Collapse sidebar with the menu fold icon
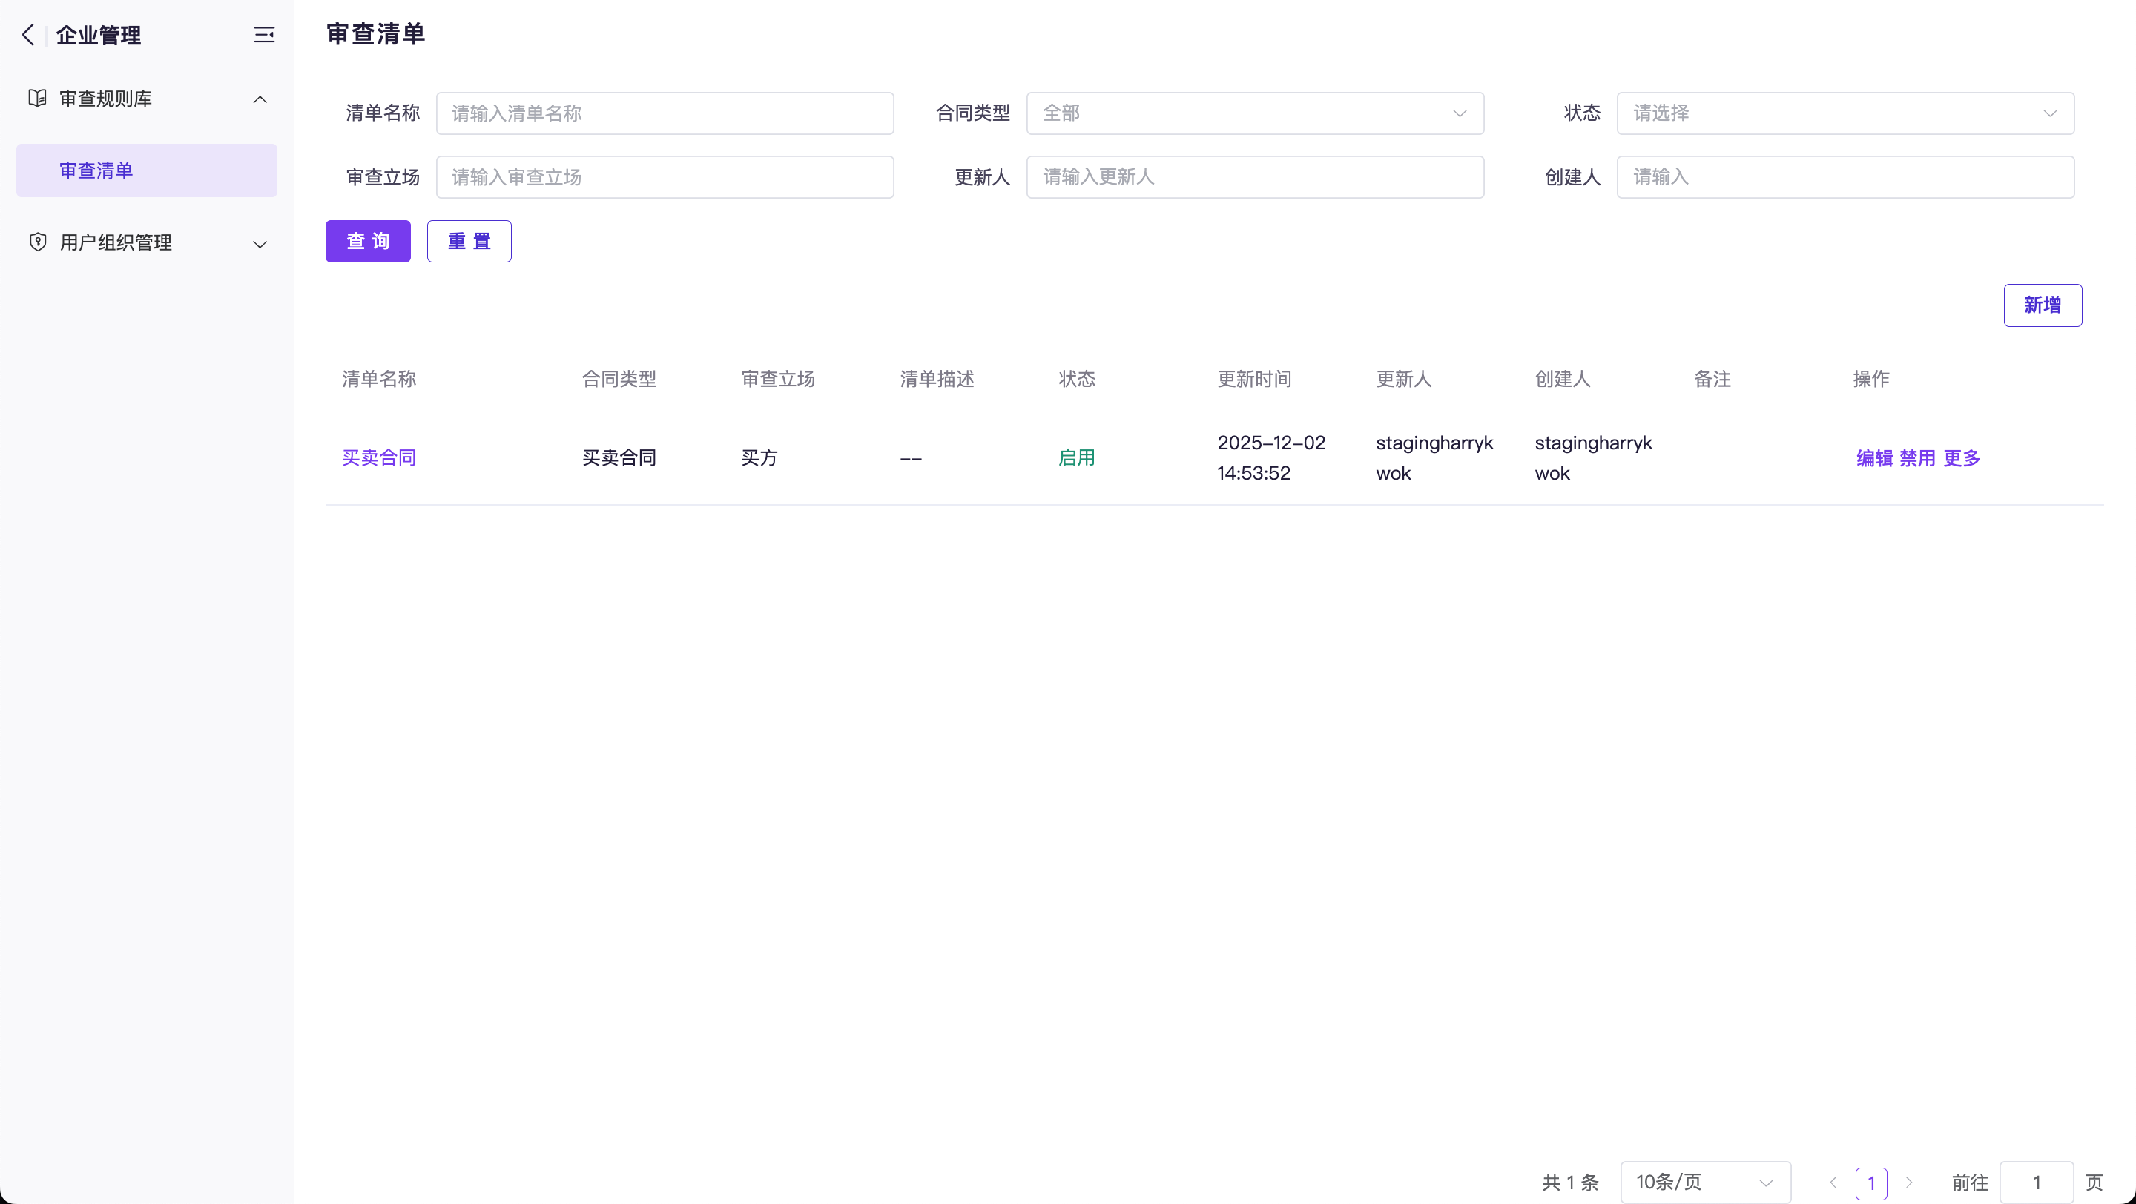Viewport: 2136px width, 1204px height. click(264, 35)
